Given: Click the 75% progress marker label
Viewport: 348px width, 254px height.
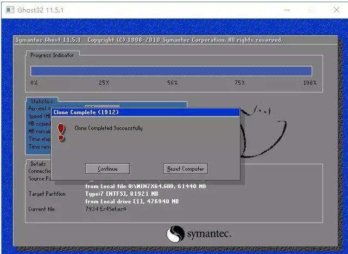Looking at the screenshot, I should pos(240,83).
